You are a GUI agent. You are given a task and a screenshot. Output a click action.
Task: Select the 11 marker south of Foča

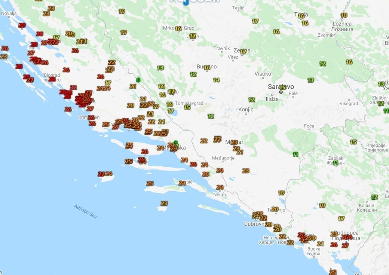[295, 155]
